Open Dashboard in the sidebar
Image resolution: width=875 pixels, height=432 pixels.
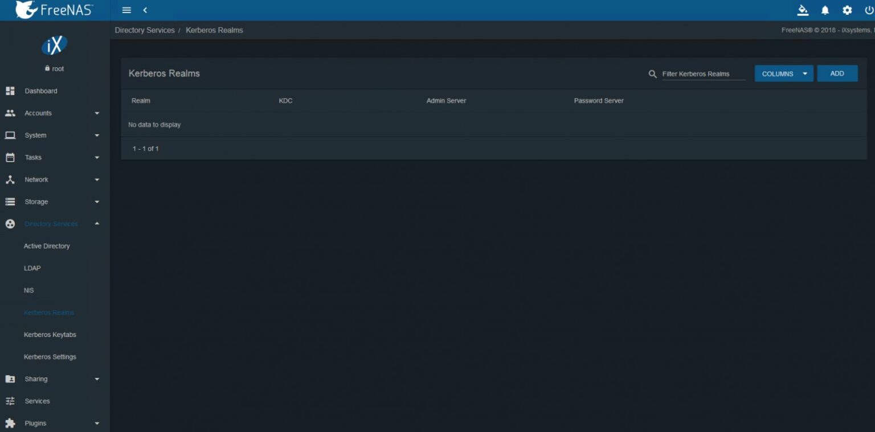coord(41,91)
